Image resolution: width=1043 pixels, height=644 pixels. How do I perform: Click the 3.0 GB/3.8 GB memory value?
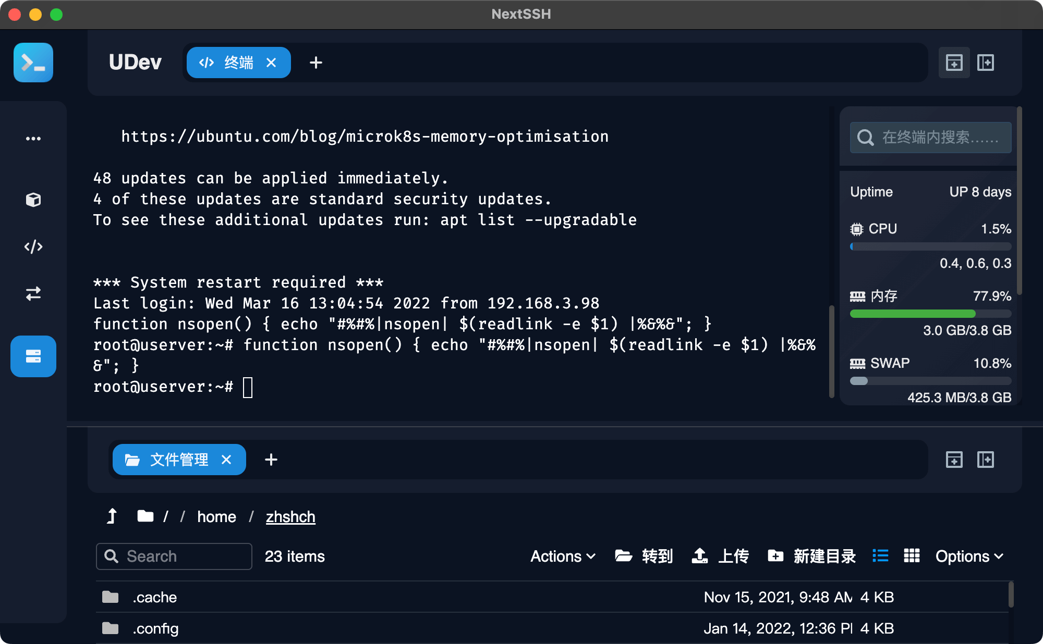tap(967, 330)
